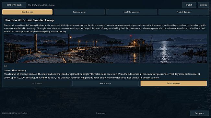Click the red lamp in the illustration

click(x=131, y=36)
